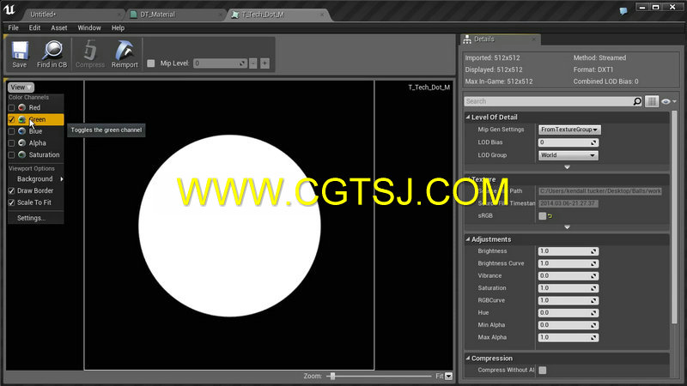Enable the Alpha channel checkbox
This screenshot has height=386, width=687.
(12, 143)
